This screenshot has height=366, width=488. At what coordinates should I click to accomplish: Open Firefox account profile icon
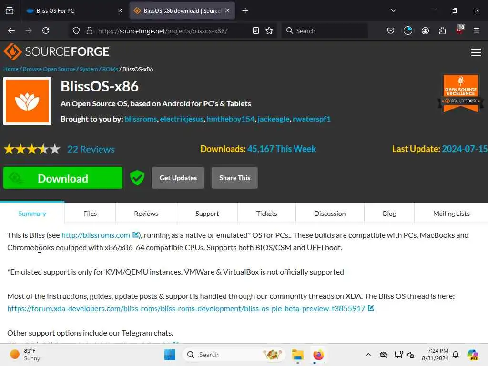click(x=425, y=30)
